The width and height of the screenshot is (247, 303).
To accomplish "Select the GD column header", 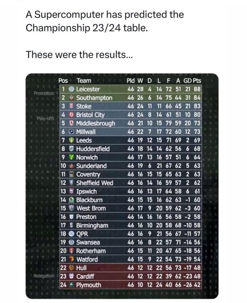I will coord(188,80).
